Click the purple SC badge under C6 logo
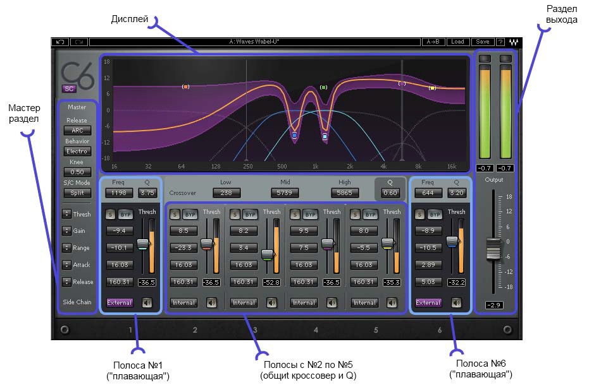 point(69,89)
